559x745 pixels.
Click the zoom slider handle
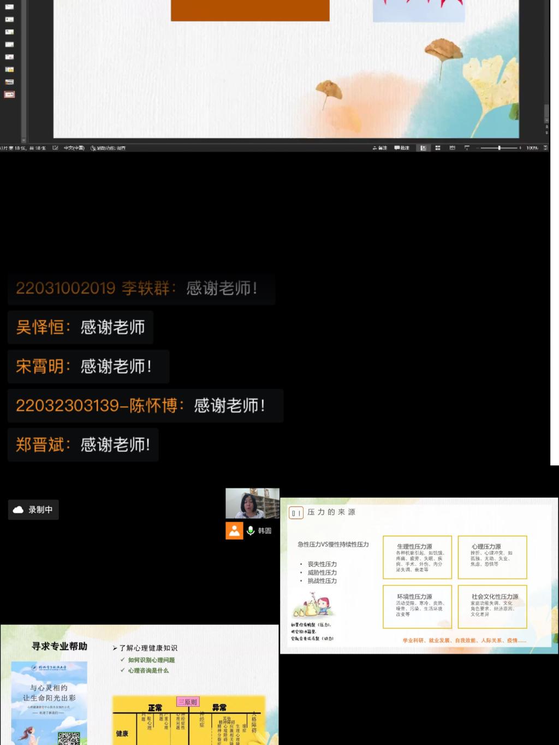point(499,147)
